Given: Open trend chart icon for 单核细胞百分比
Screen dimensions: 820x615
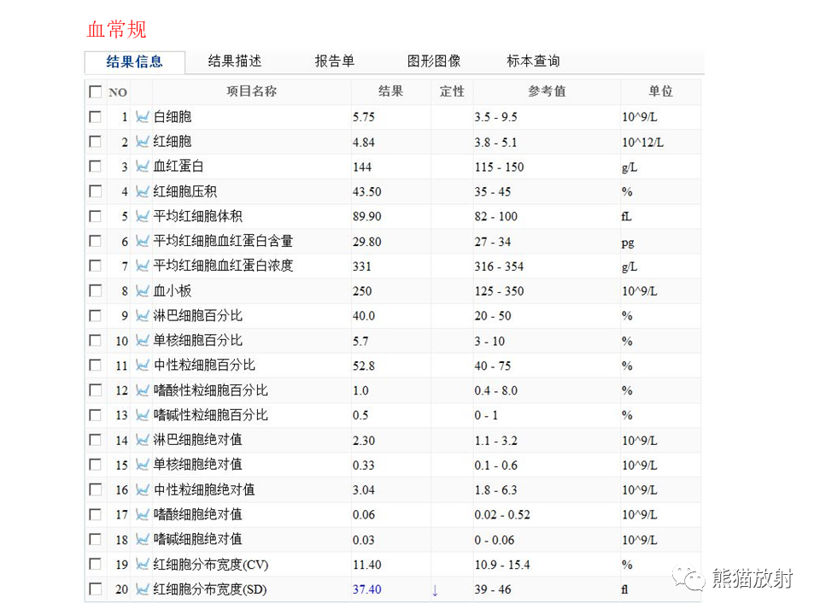Looking at the screenshot, I should click(143, 341).
